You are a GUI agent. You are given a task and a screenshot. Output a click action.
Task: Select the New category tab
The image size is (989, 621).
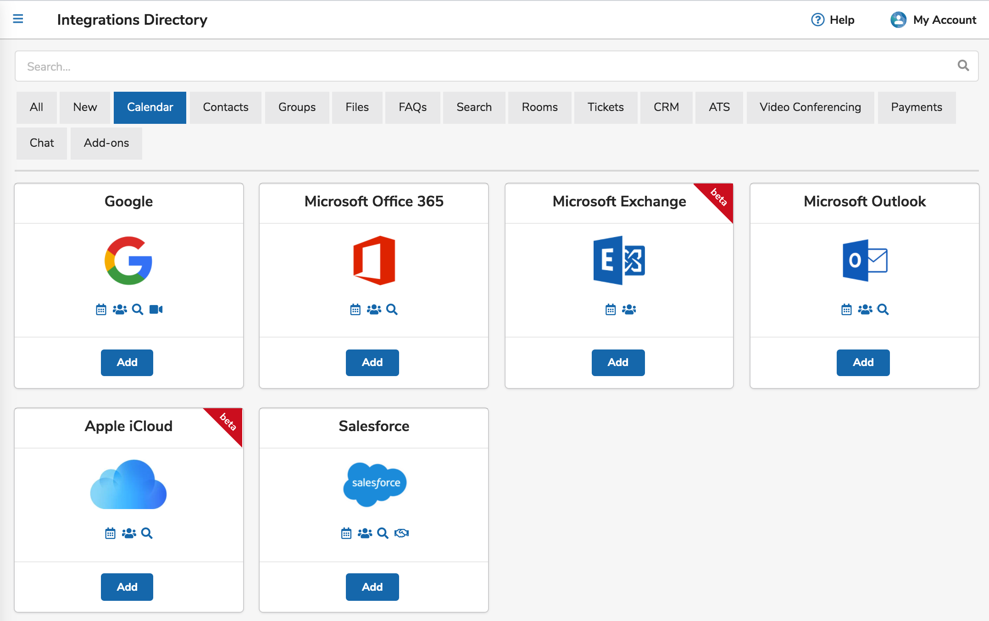click(x=85, y=107)
